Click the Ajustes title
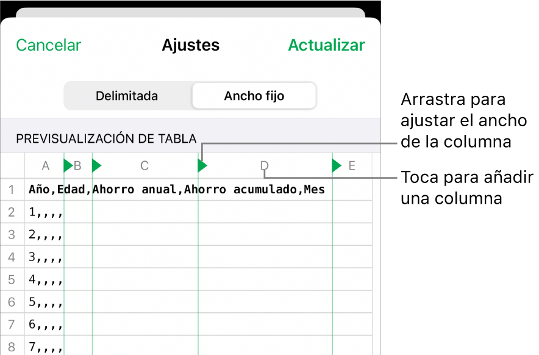This screenshot has width=539, height=355. pos(190,45)
